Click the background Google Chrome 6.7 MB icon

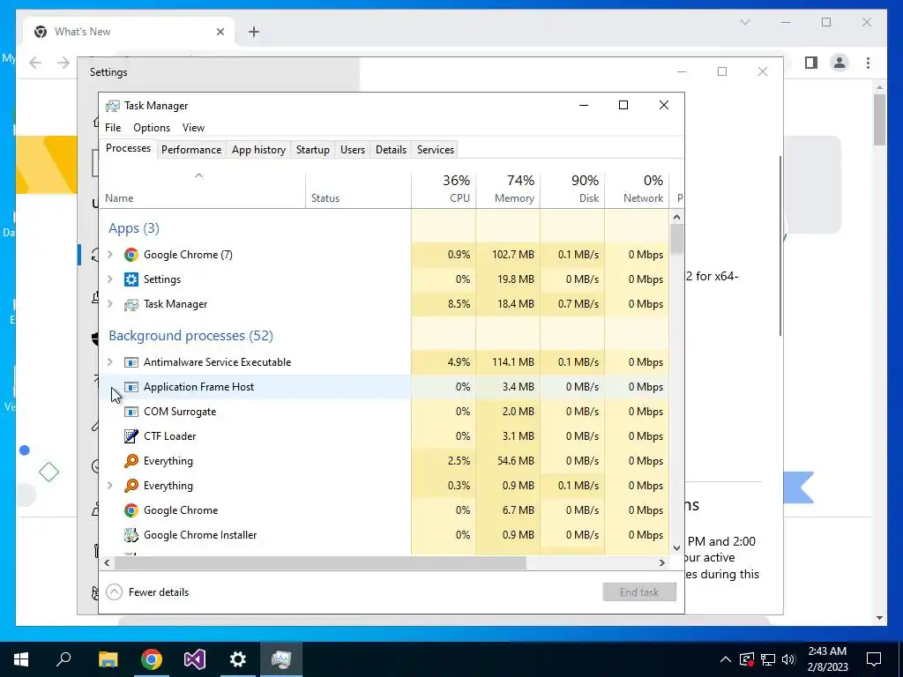(x=131, y=510)
